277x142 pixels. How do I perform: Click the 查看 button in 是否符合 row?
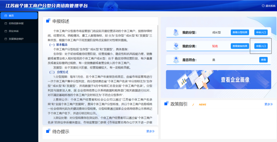pos(263,60)
